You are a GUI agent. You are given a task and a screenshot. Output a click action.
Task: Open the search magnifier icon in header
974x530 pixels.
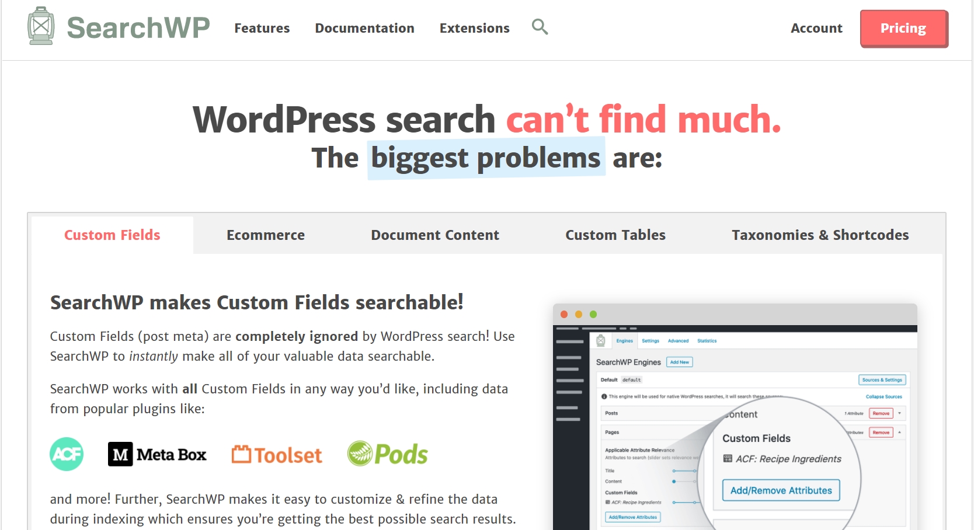540,27
